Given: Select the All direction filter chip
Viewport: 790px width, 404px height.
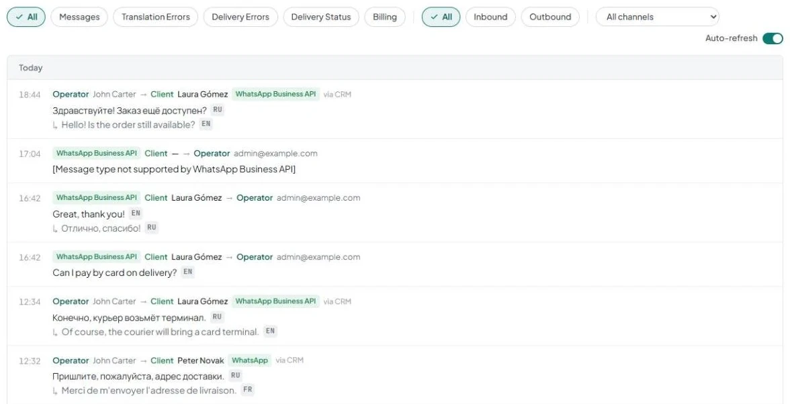Looking at the screenshot, I should coord(441,17).
